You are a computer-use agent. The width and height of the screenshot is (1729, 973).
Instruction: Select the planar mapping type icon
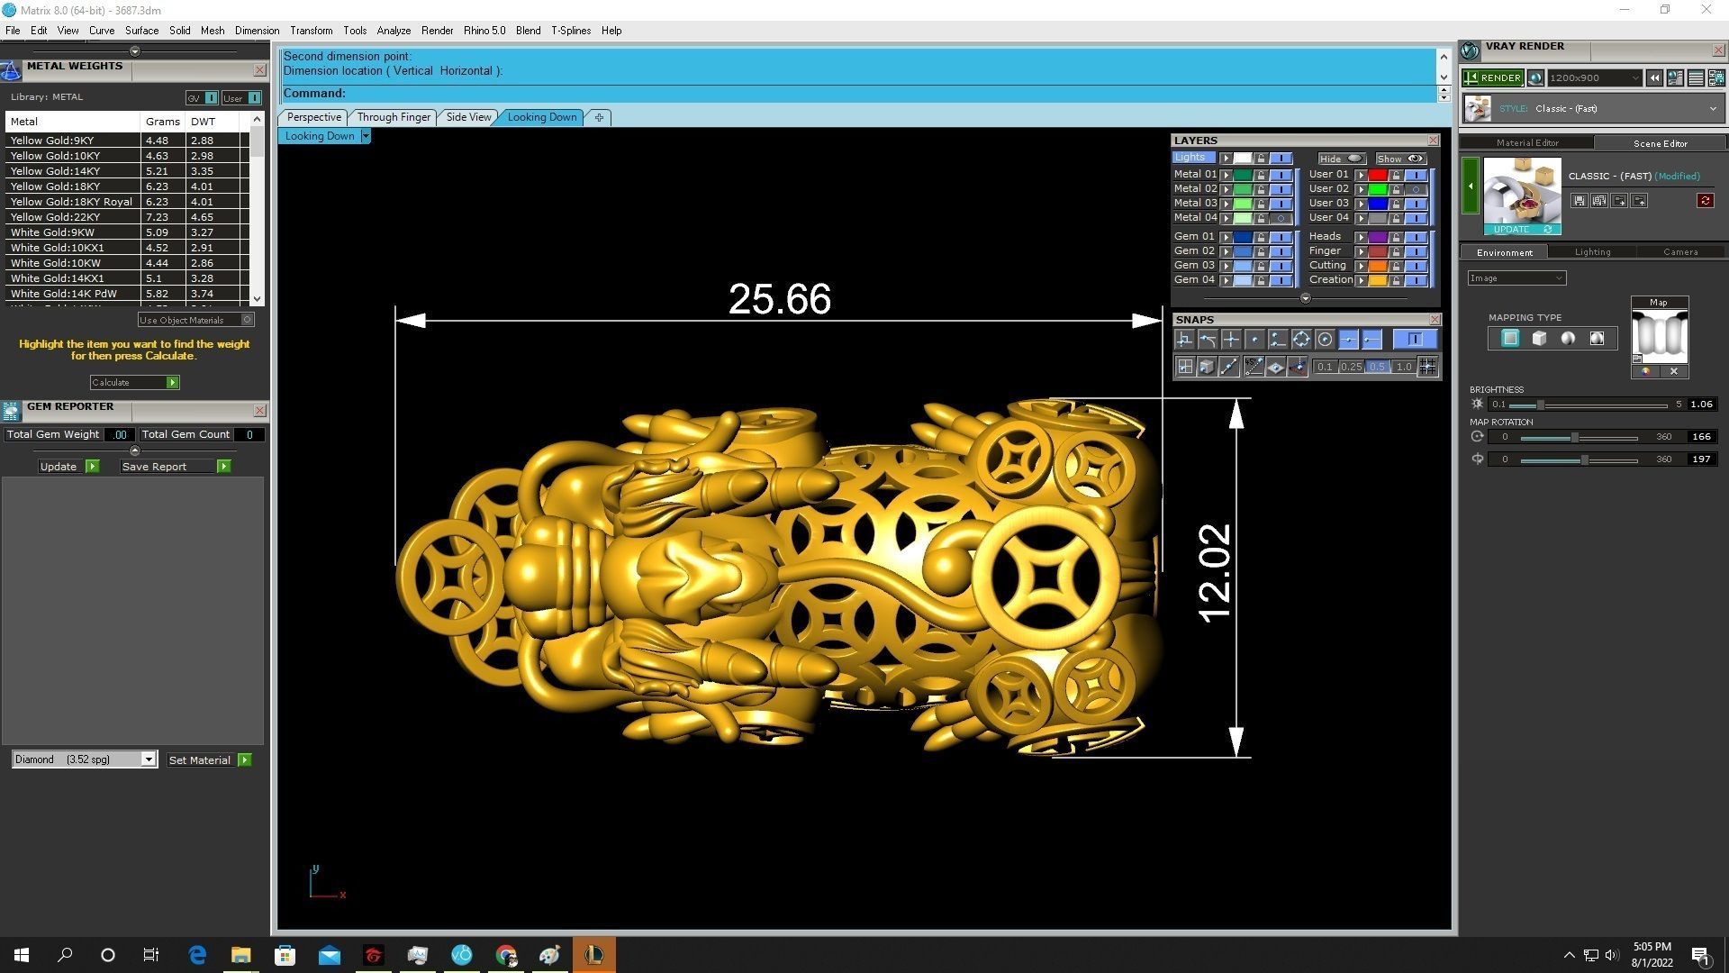1510,338
